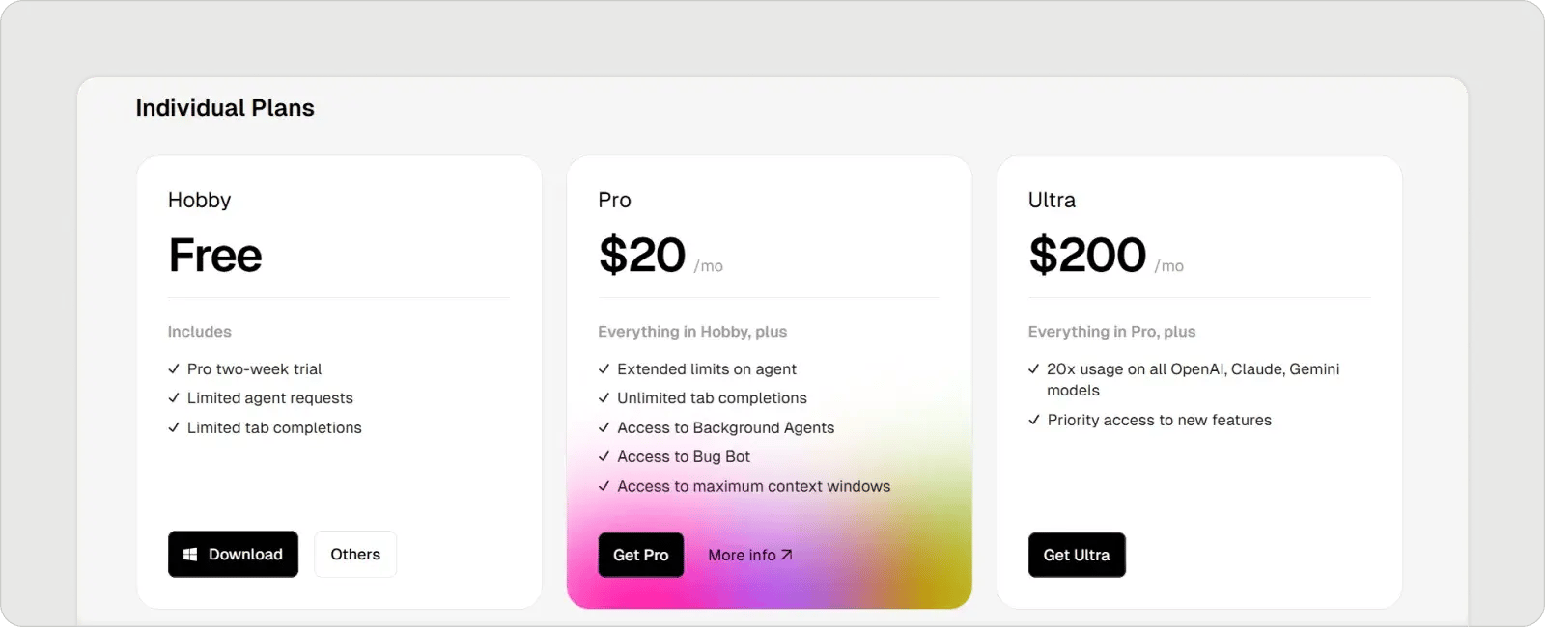Image resolution: width=1545 pixels, height=627 pixels.
Task: Click the checkmark beside Limited tab completions
Action: click(x=174, y=427)
